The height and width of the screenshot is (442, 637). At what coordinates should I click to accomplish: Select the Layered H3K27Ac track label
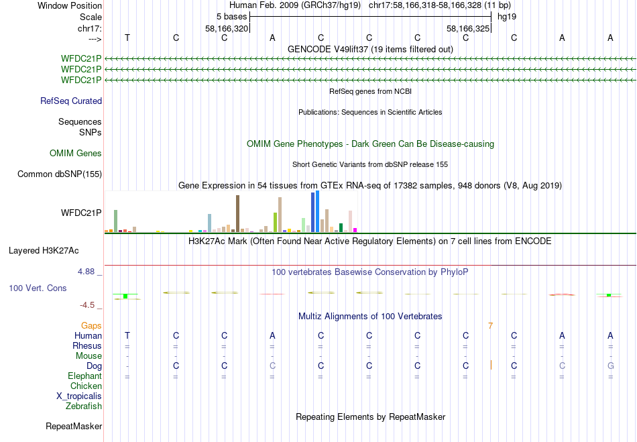[x=44, y=251]
